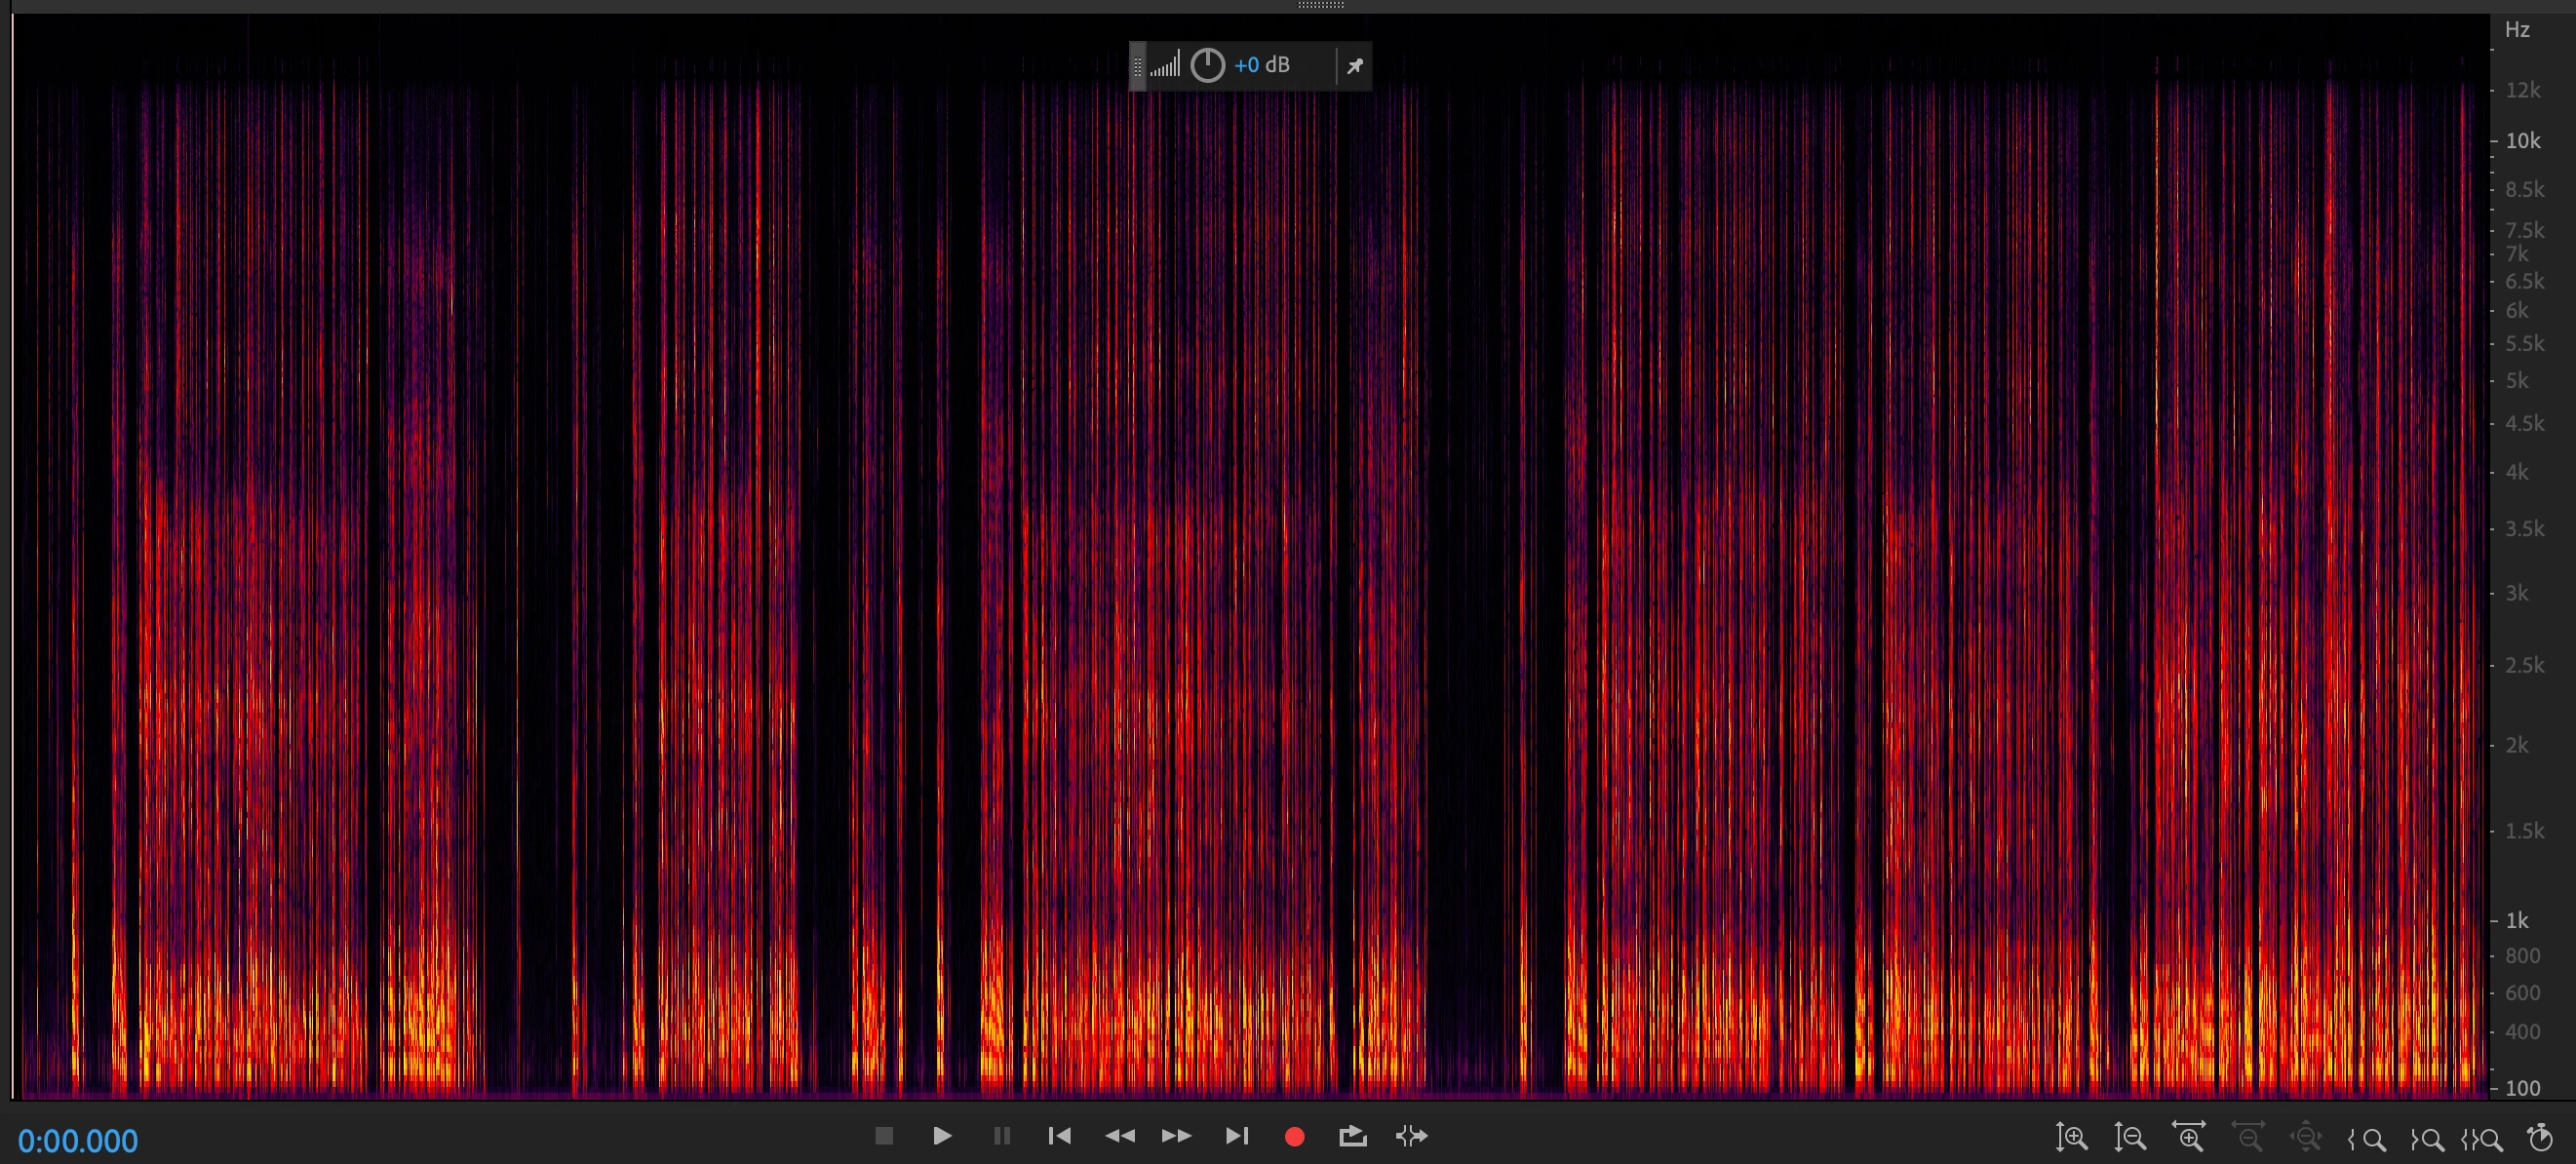Click the Fast Forward button

coord(1177,1136)
